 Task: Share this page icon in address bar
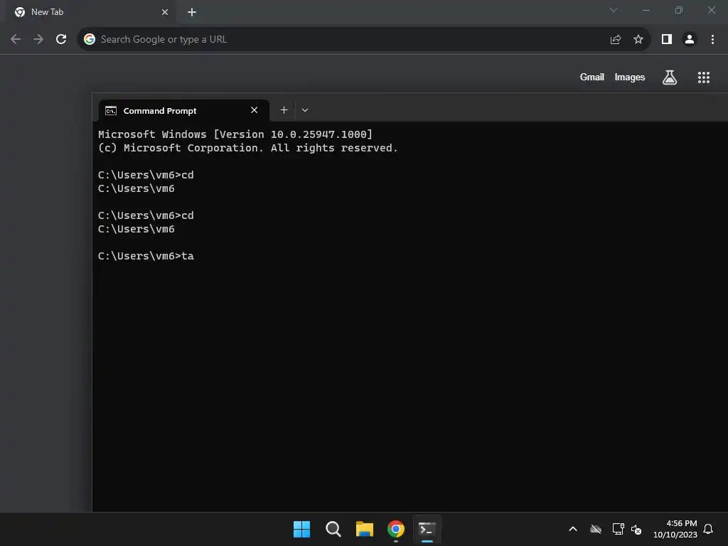(x=616, y=40)
